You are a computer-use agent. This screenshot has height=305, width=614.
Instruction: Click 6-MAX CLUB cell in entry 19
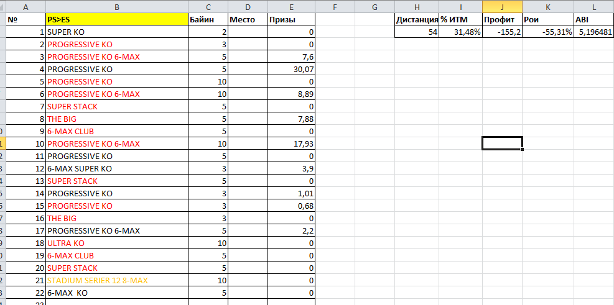coord(117,256)
